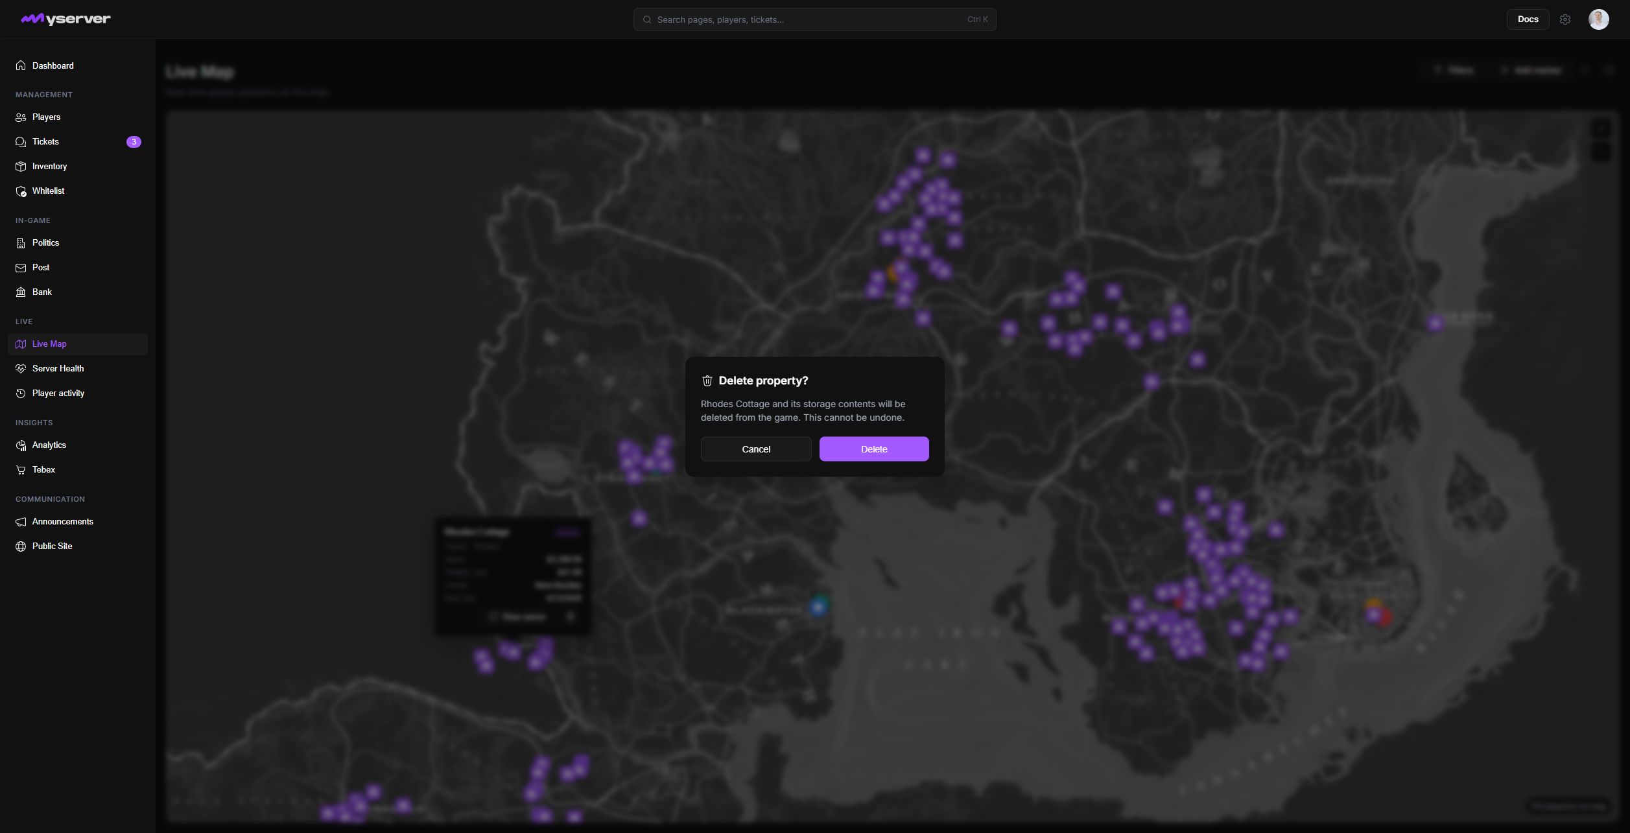Click the Server Health heartbeat icon

point(21,369)
